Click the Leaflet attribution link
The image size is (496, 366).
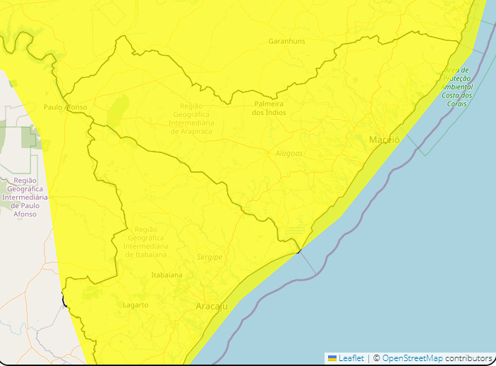[351, 358]
